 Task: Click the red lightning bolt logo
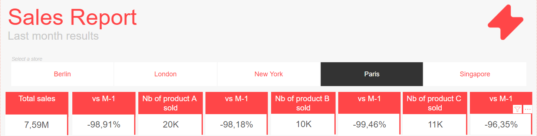click(x=505, y=22)
